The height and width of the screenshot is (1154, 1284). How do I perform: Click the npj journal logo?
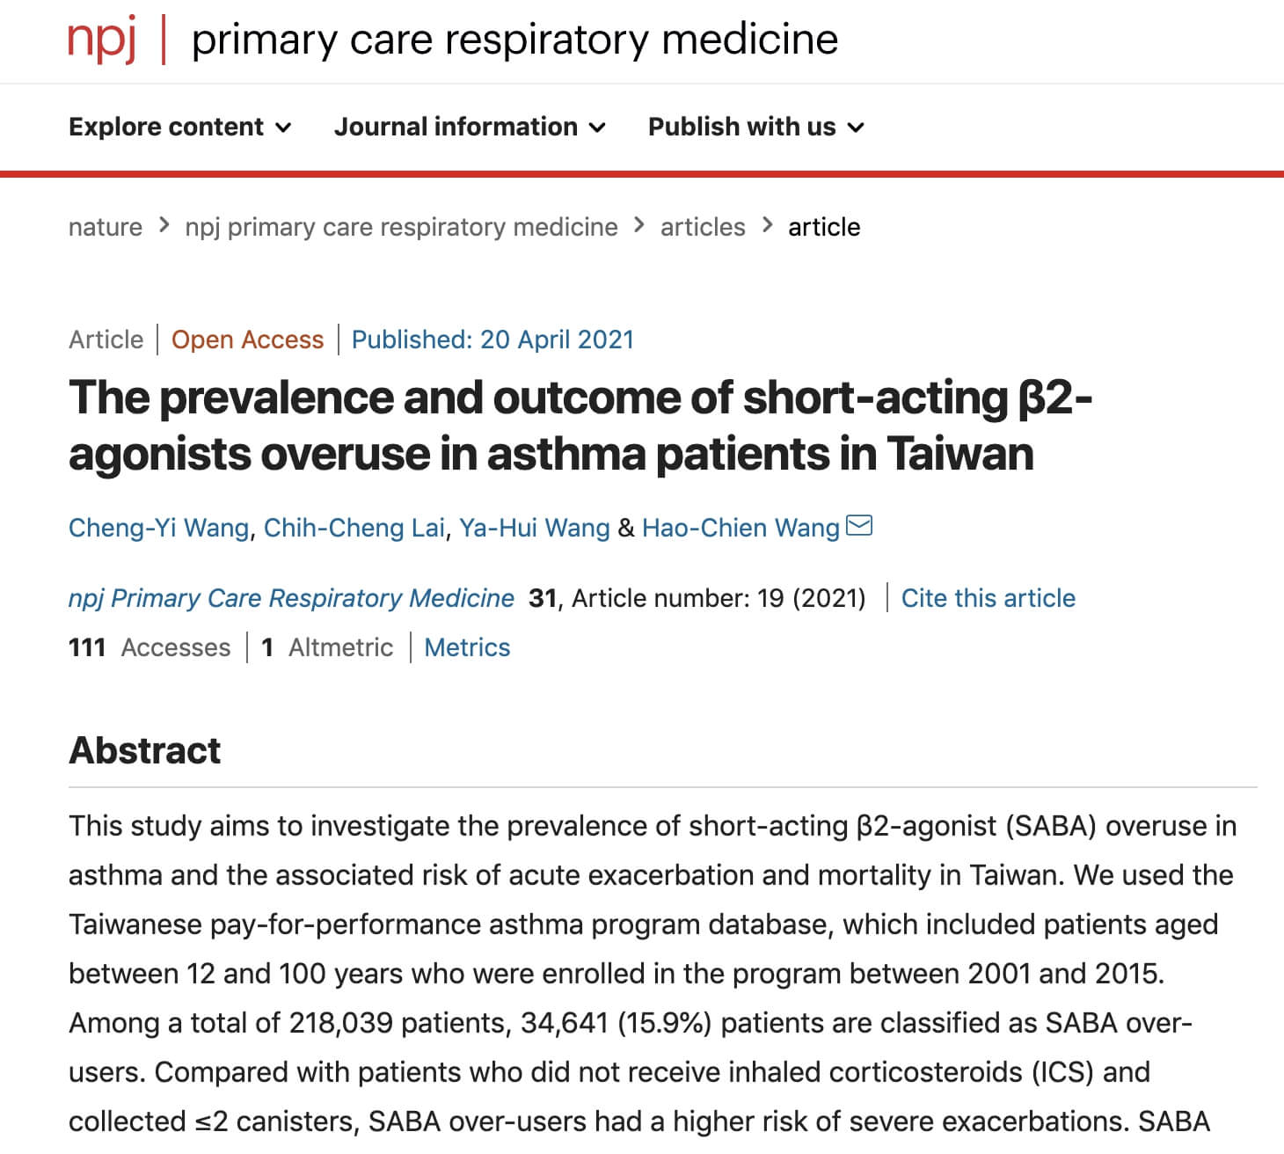[x=102, y=39]
